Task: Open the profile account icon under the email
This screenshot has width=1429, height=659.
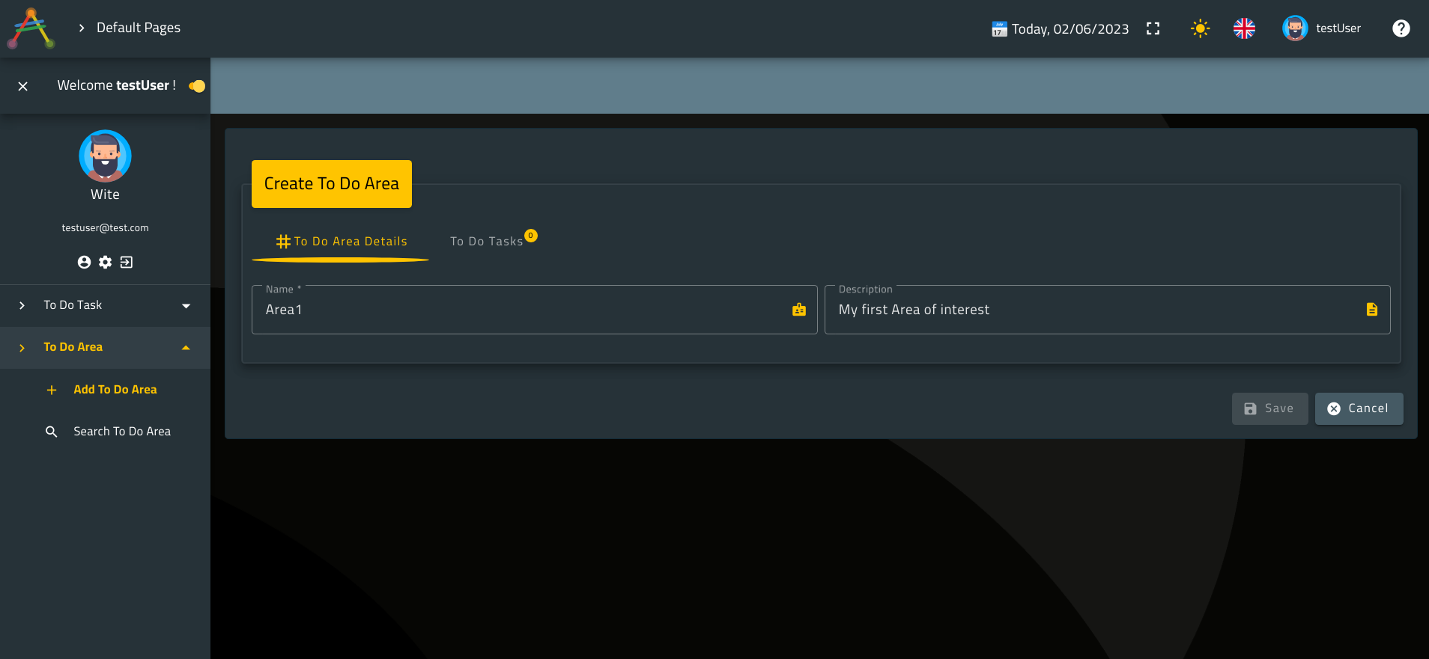Action: coord(84,262)
